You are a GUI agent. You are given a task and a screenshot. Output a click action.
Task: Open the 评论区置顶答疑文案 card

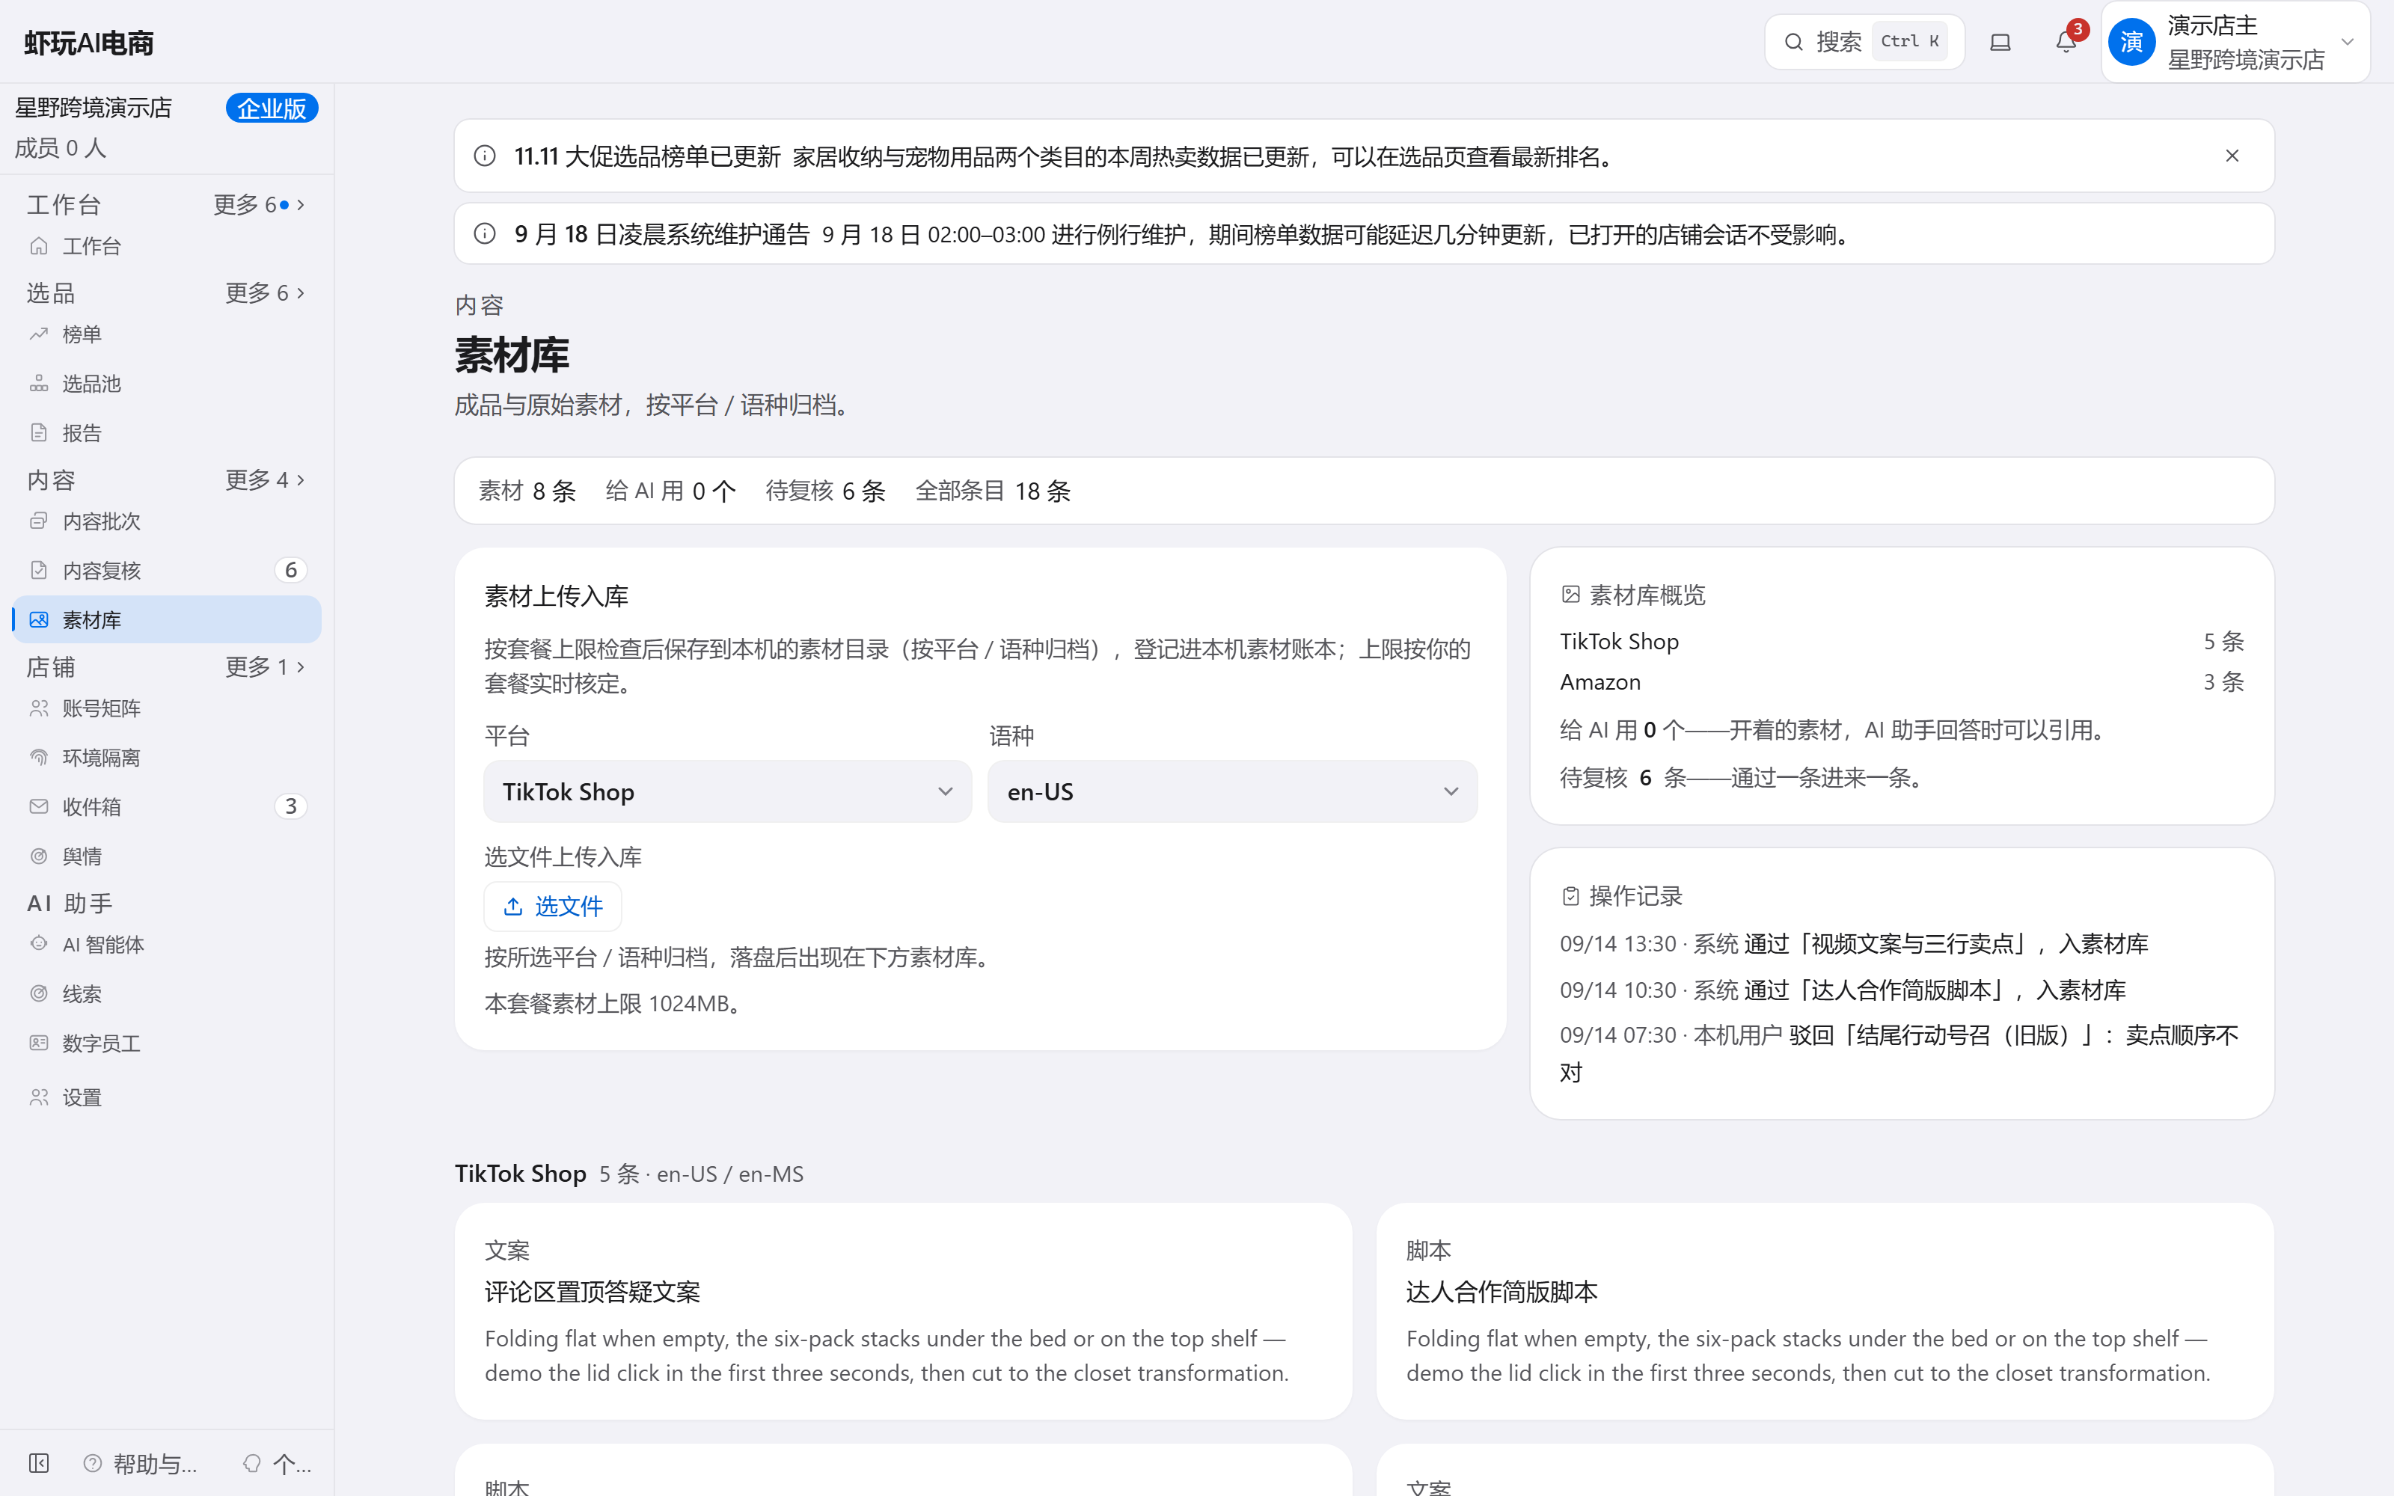(902, 1312)
